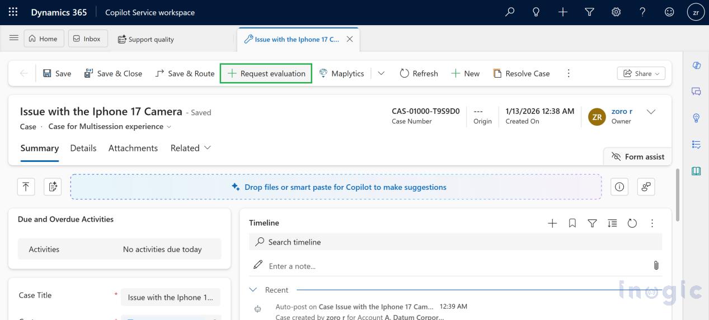Click the Search timeline field

tap(454, 242)
